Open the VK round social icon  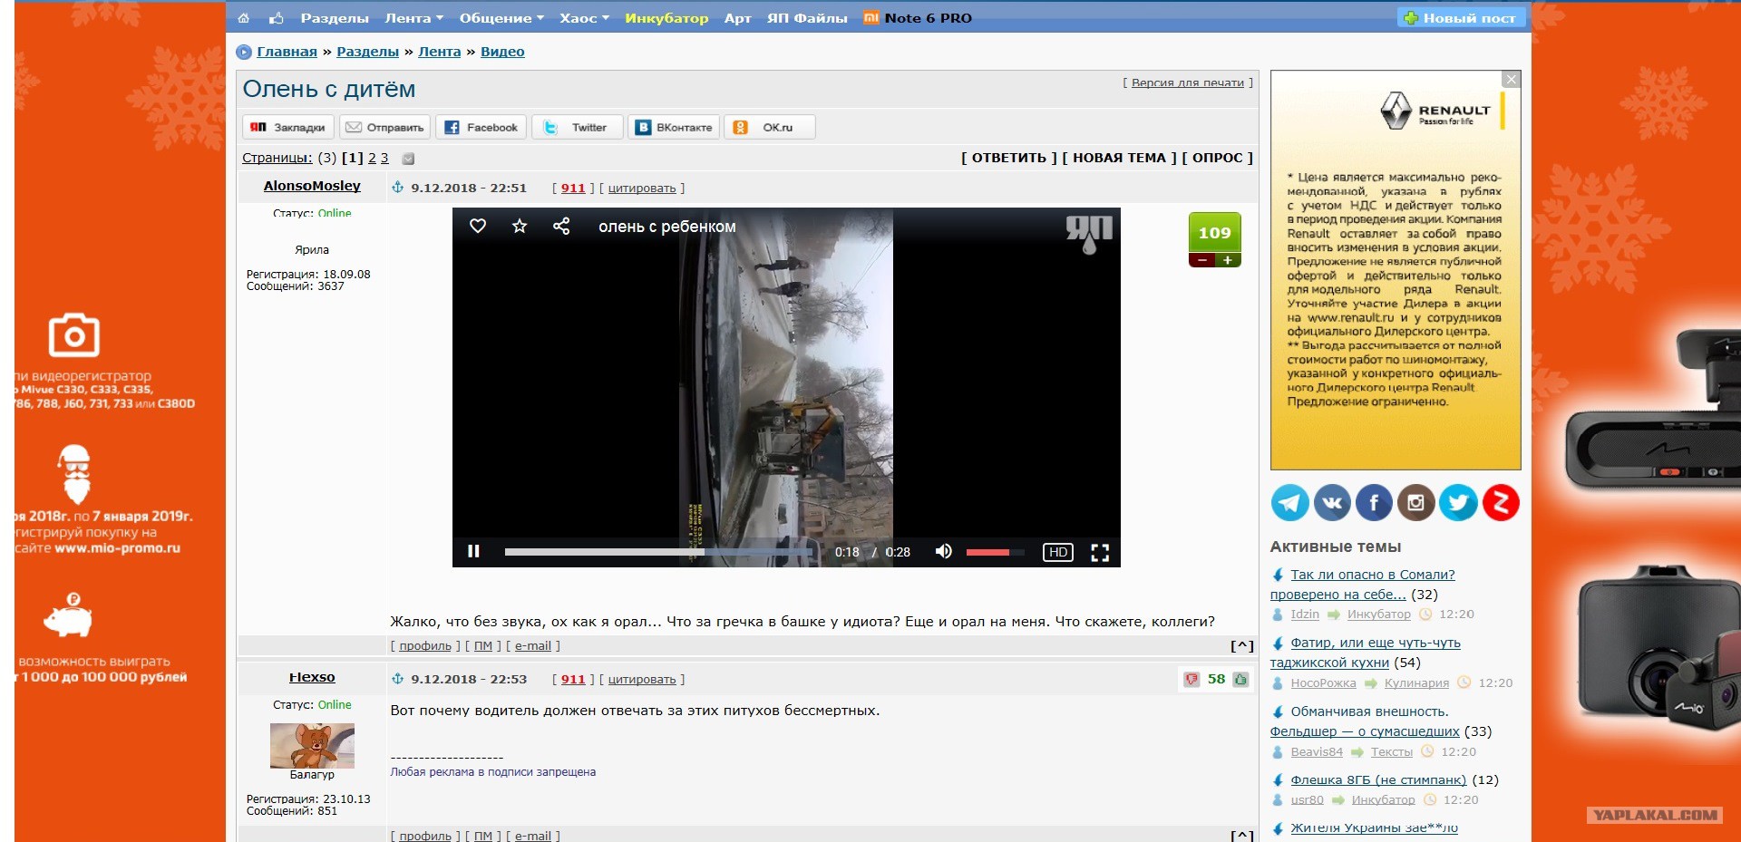(1332, 502)
